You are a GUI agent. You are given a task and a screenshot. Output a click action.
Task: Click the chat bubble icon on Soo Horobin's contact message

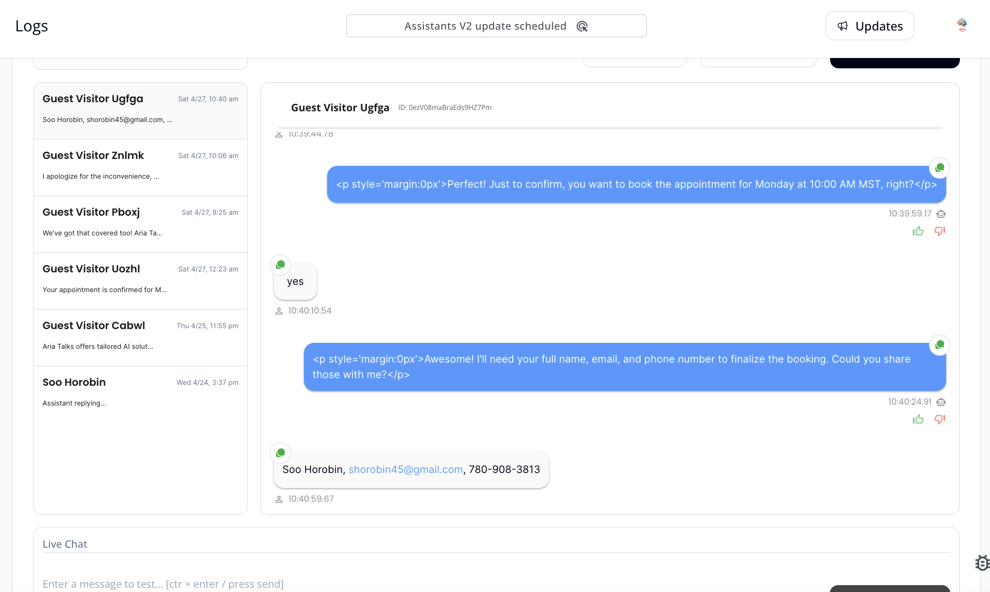click(x=280, y=453)
